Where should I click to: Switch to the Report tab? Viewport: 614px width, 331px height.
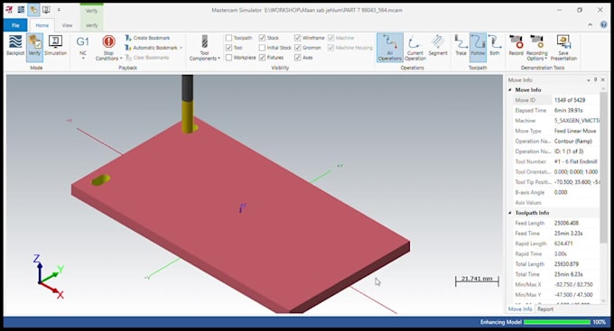click(545, 309)
